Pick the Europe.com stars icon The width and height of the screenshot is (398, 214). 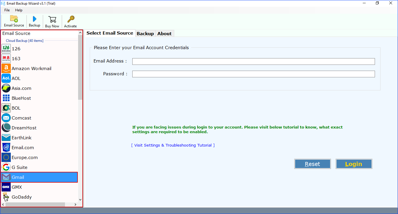tap(6, 157)
